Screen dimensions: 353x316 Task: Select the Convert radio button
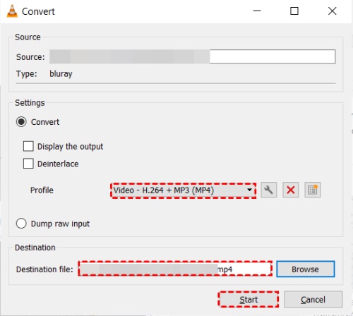(21, 122)
